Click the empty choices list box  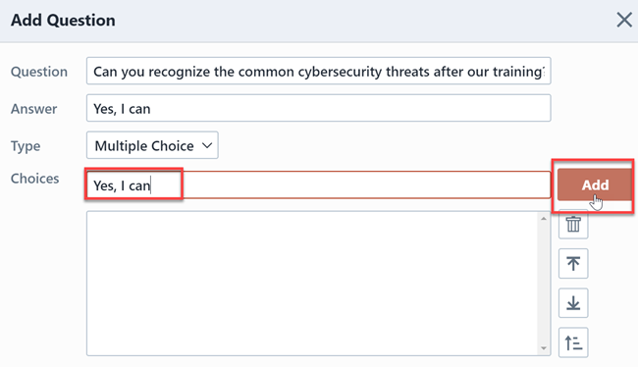click(312, 284)
